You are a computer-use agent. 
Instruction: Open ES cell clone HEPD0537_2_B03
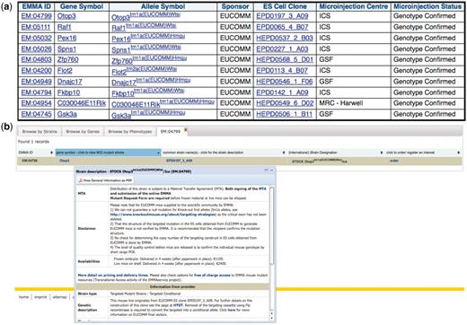point(285,38)
